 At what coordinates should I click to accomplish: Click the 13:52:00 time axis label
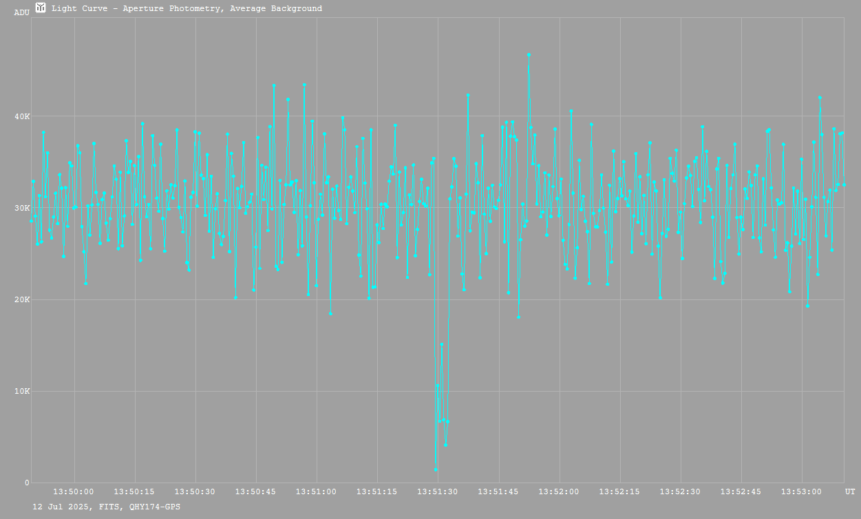pos(559,491)
